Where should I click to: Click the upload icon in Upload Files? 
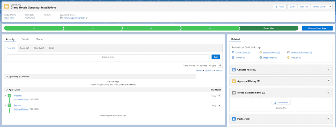pyautogui.click(x=275, y=103)
